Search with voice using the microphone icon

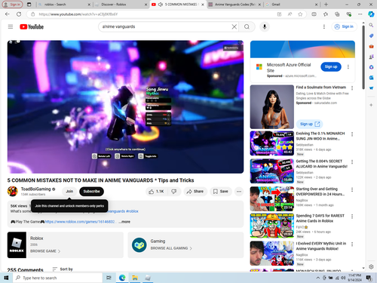pos(265,26)
